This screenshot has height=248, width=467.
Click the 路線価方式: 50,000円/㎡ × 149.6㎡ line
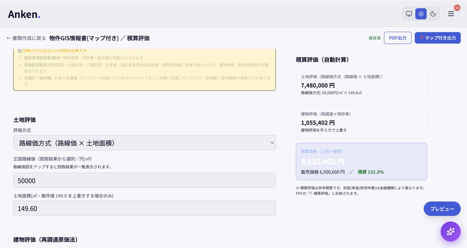click(x=331, y=93)
